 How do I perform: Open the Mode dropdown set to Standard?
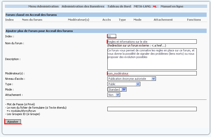[x=117, y=89]
